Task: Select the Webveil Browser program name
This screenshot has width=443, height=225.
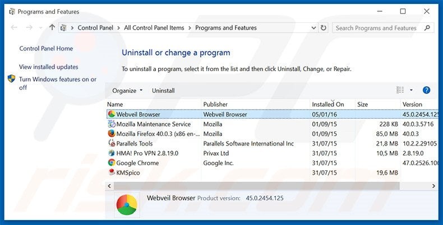Action: [138, 114]
